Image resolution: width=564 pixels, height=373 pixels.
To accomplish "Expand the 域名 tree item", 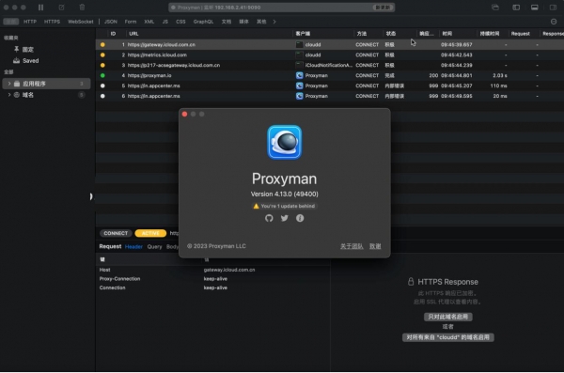I will (9, 95).
